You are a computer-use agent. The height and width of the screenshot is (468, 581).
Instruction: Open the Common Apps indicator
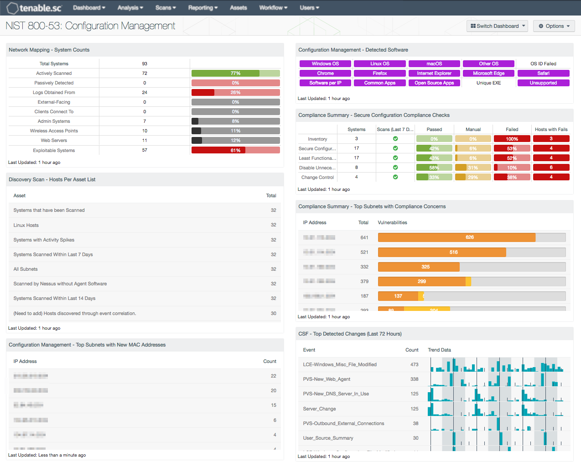[x=380, y=83]
